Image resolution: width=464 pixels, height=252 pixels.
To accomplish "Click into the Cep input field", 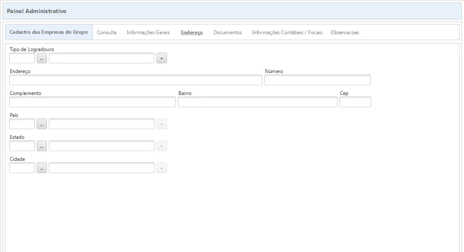I will (x=356, y=102).
